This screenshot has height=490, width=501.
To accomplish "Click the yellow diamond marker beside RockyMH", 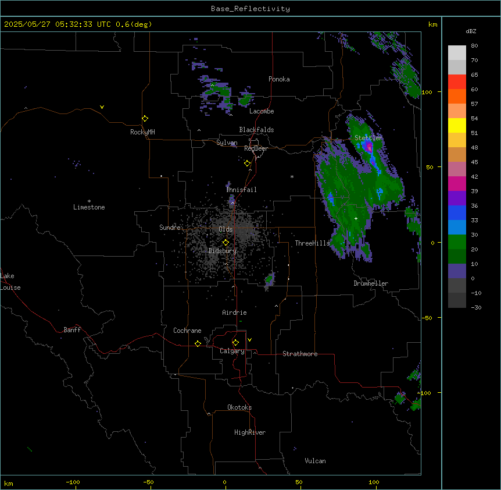I will (145, 119).
